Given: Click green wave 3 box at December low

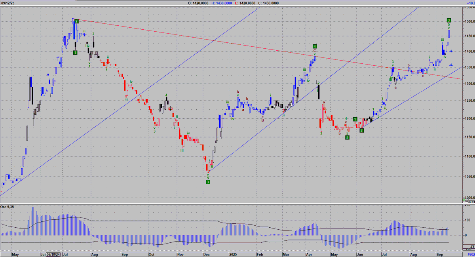Looking at the screenshot, I should [x=208, y=182].
